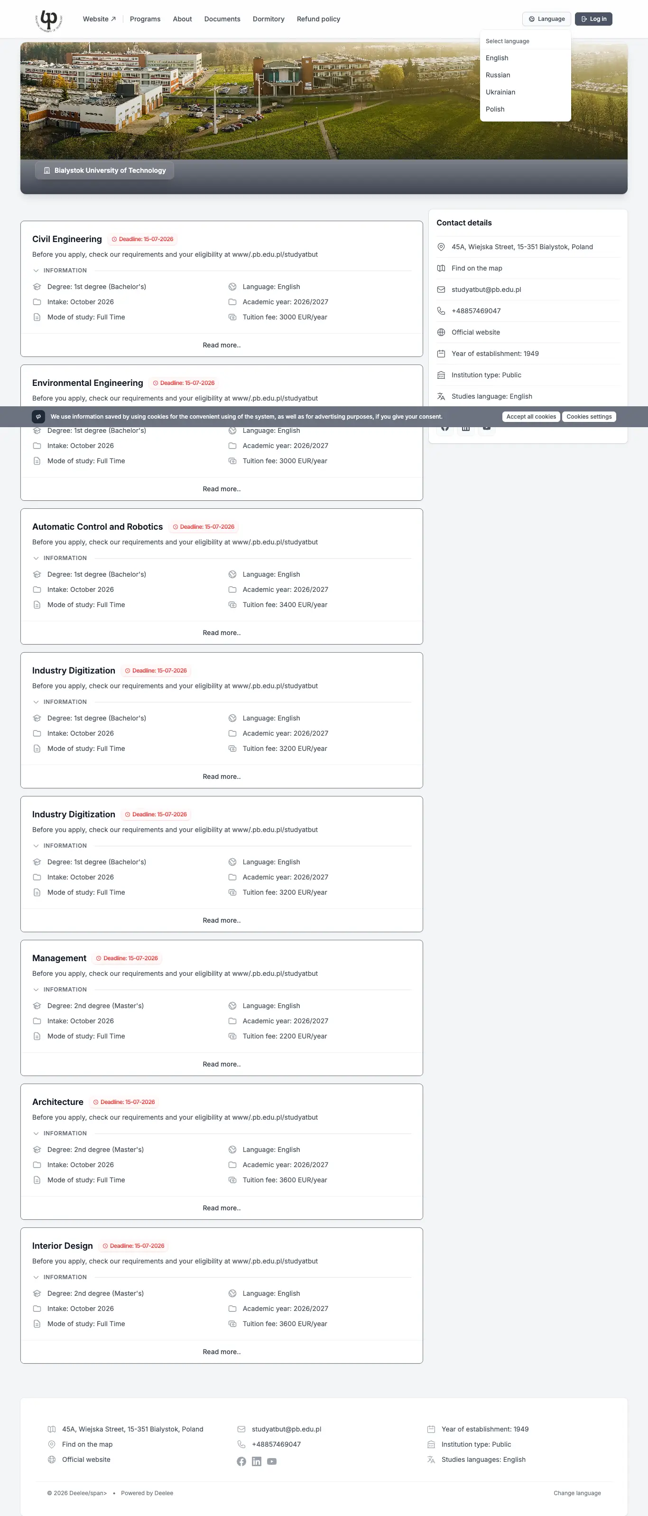Collapse the Information section of Civil Engineering

pyautogui.click(x=59, y=271)
